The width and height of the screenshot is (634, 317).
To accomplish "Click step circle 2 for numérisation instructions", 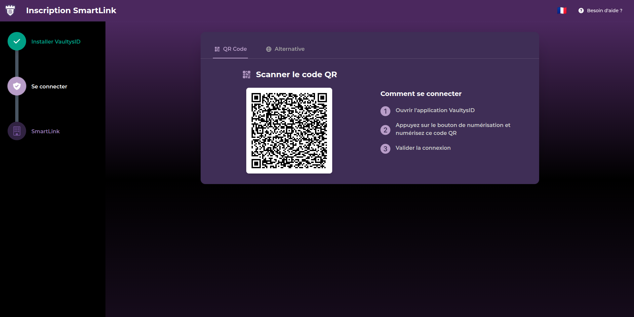I will click(x=385, y=130).
